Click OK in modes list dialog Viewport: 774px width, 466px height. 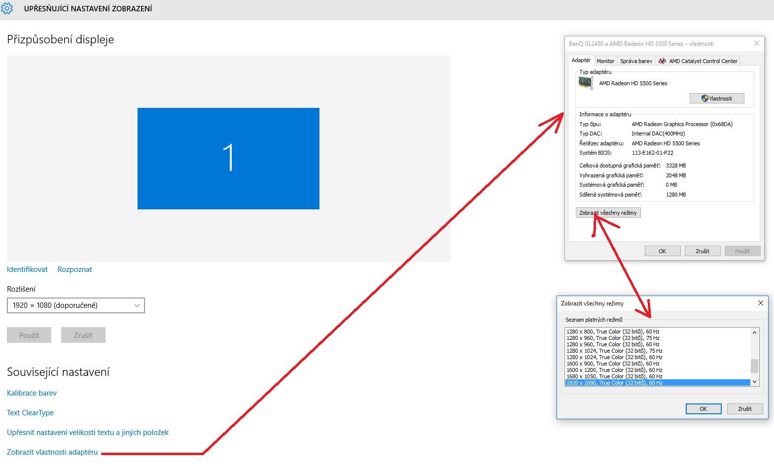(x=704, y=409)
